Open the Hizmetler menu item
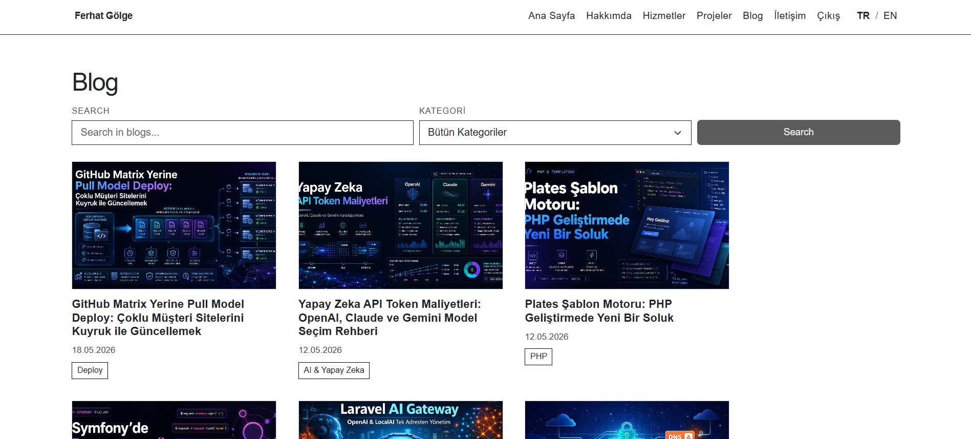Image resolution: width=971 pixels, height=439 pixels. click(x=664, y=16)
